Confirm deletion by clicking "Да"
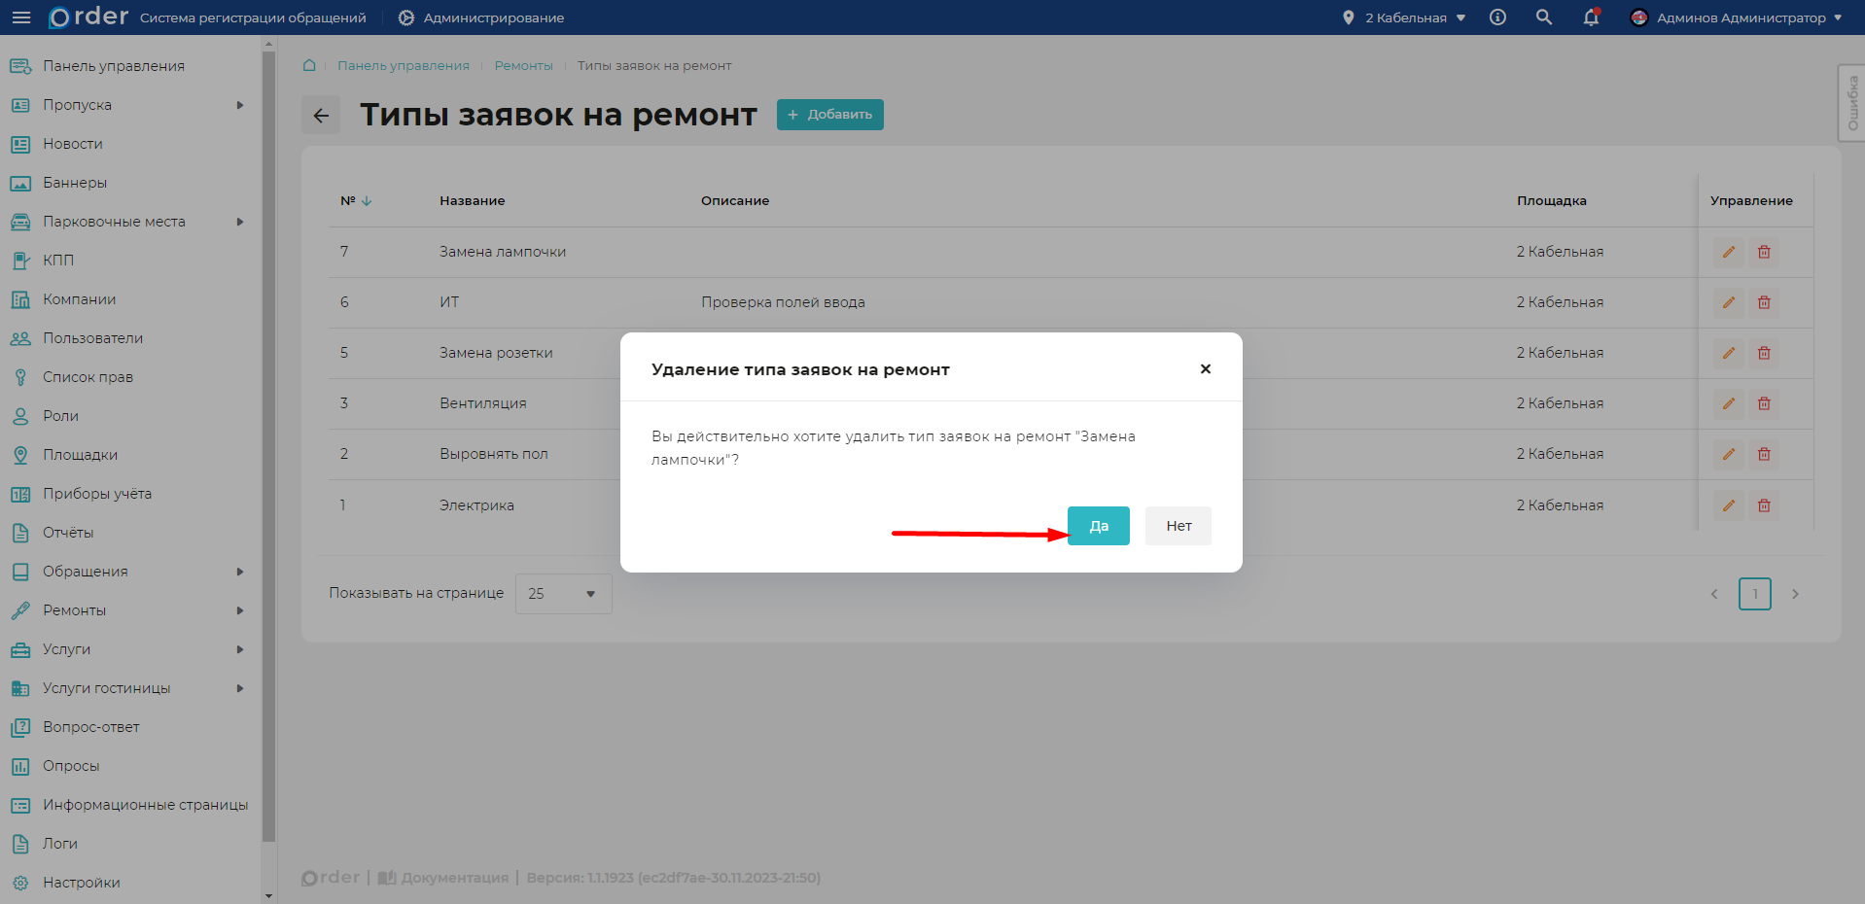Image resolution: width=1865 pixels, height=904 pixels. [x=1098, y=525]
